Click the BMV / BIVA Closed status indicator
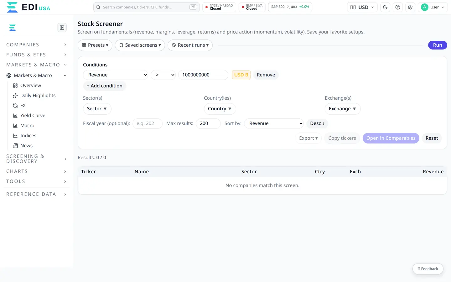Image resolution: width=451 pixels, height=282 pixels. tap(252, 7)
